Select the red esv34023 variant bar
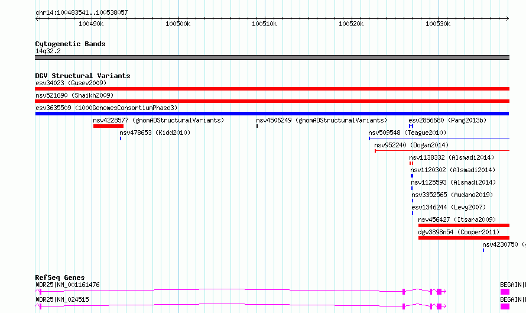Viewport: 526px width, 313px height. (x=272, y=89)
